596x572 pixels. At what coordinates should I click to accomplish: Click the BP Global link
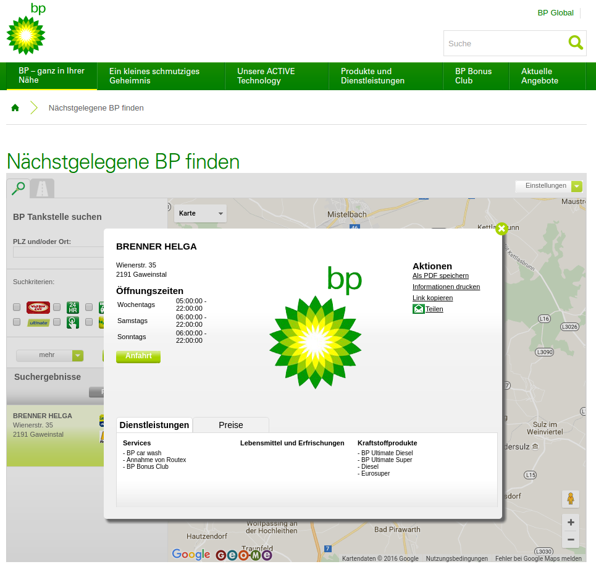coord(555,13)
